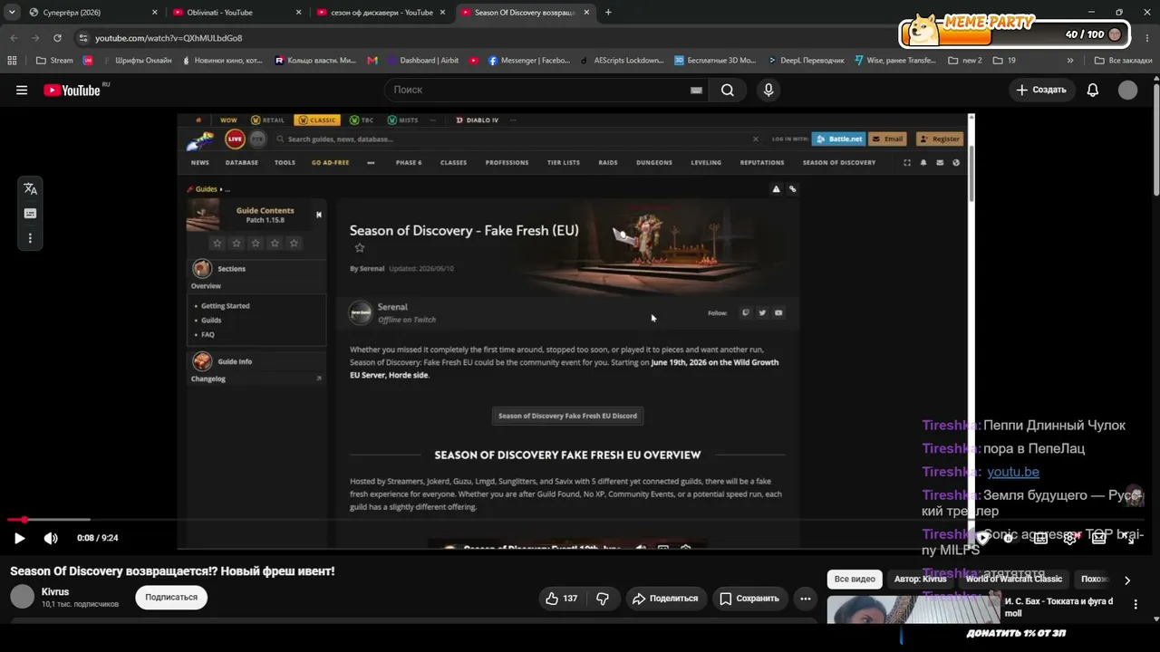Image resolution: width=1160 pixels, height=652 pixels.
Task: Click the Создать create button
Action: click(x=1041, y=90)
